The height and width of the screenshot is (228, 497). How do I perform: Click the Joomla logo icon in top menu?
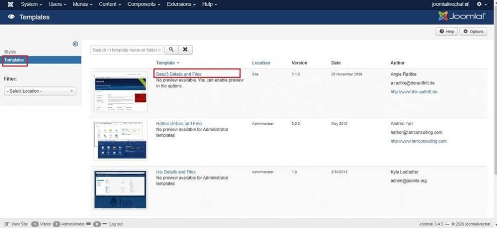click(11, 4)
